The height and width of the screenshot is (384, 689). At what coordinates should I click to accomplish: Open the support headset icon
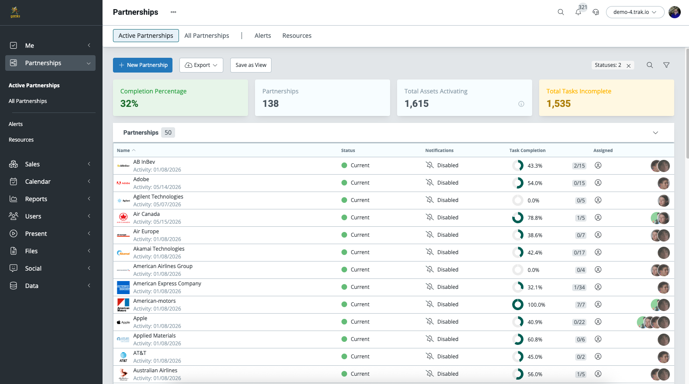coord(596,12)
